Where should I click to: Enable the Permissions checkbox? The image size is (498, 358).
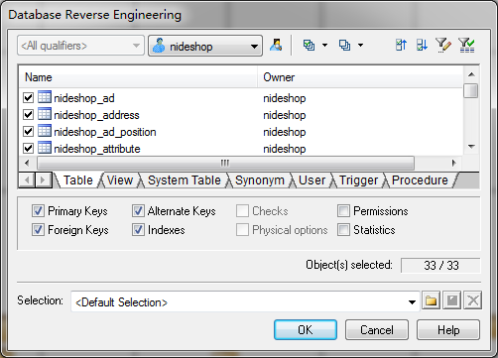(x=343, y=210)
